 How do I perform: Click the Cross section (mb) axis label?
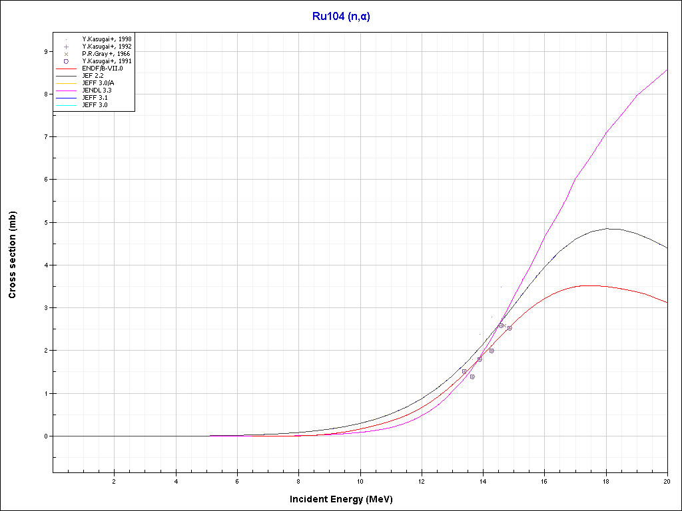point(13,255)
